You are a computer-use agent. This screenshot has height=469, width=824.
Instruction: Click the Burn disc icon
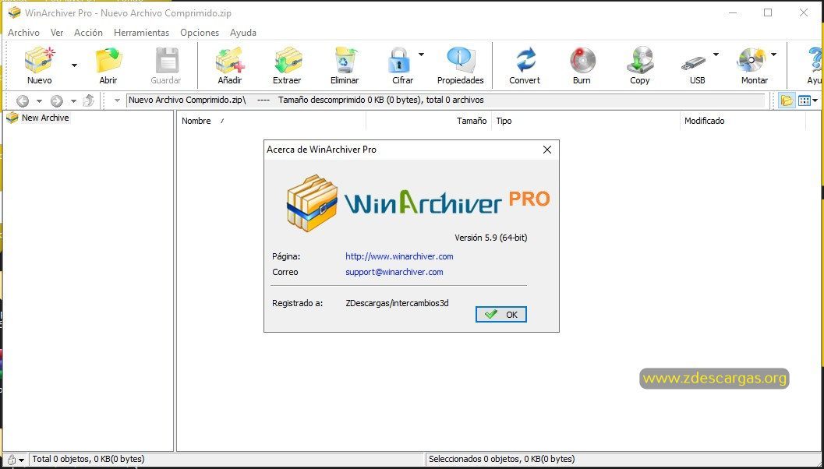[x=582, y=60]
